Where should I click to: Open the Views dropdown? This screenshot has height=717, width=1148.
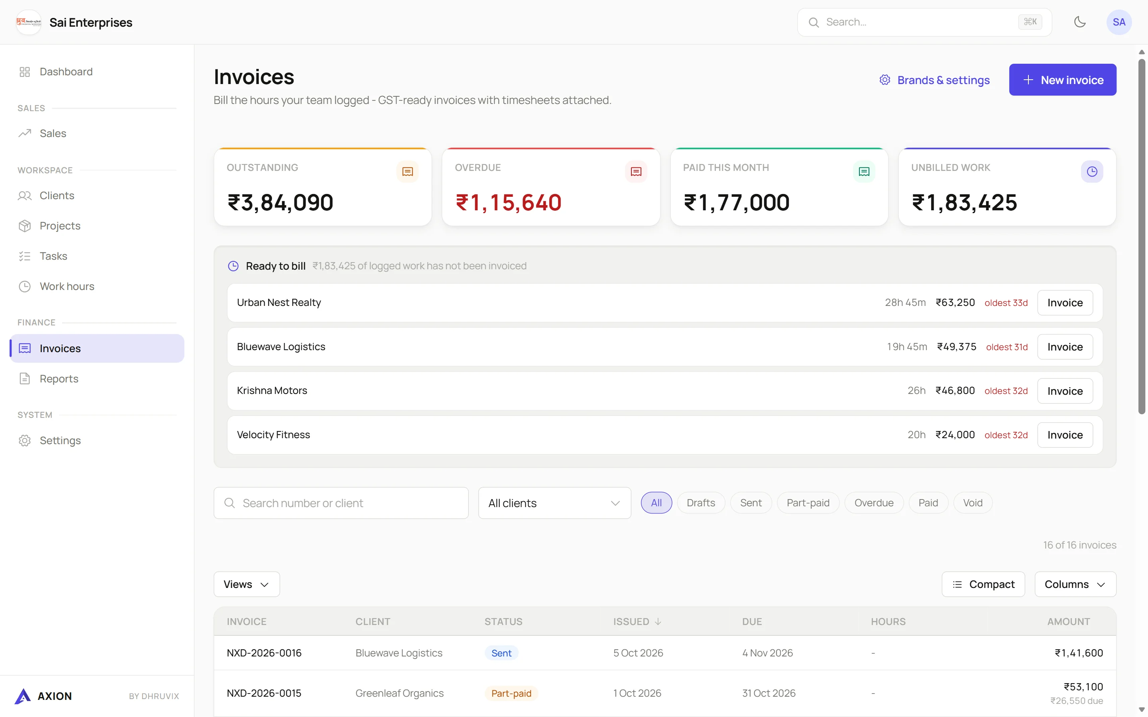point(247,584)
